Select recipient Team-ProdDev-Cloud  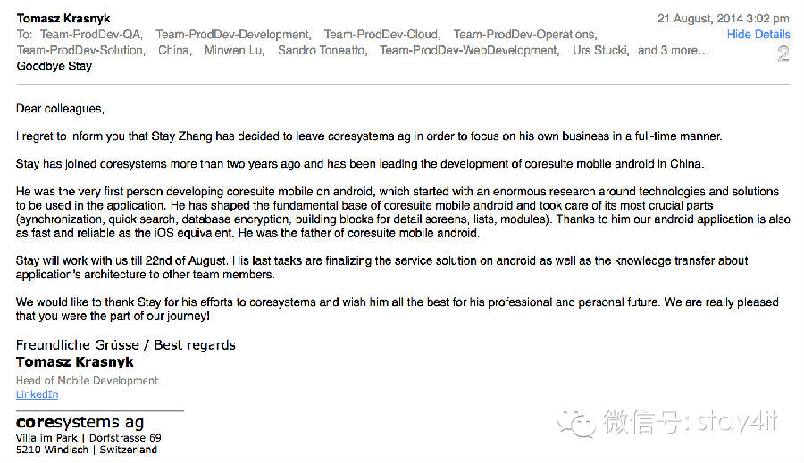(x=381, y=34)
